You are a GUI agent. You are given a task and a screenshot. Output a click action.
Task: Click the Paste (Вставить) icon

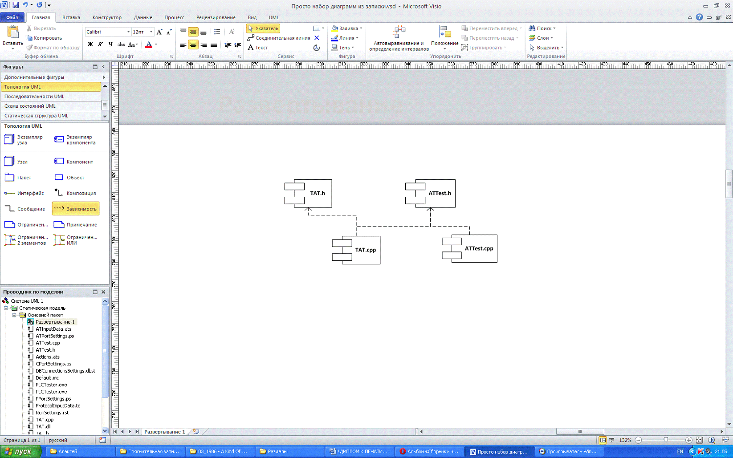(x=12, y=32)
